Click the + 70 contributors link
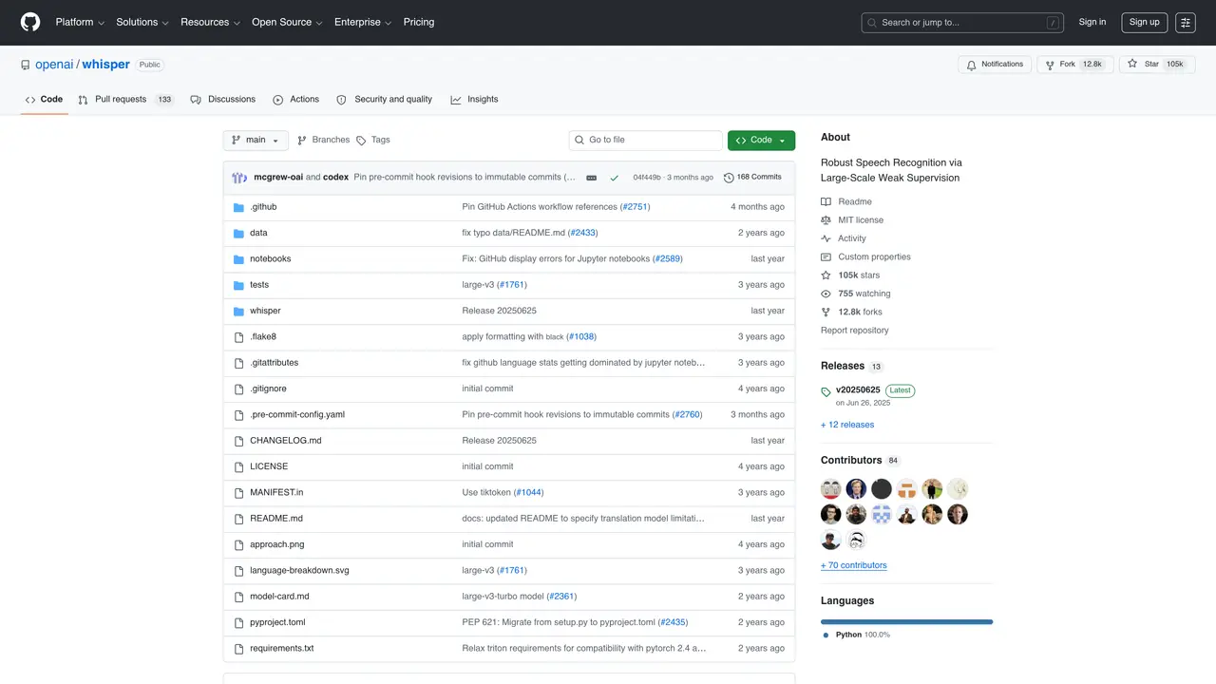Image resolution: width=1216 pixels, height=684 pixels. 854,565
